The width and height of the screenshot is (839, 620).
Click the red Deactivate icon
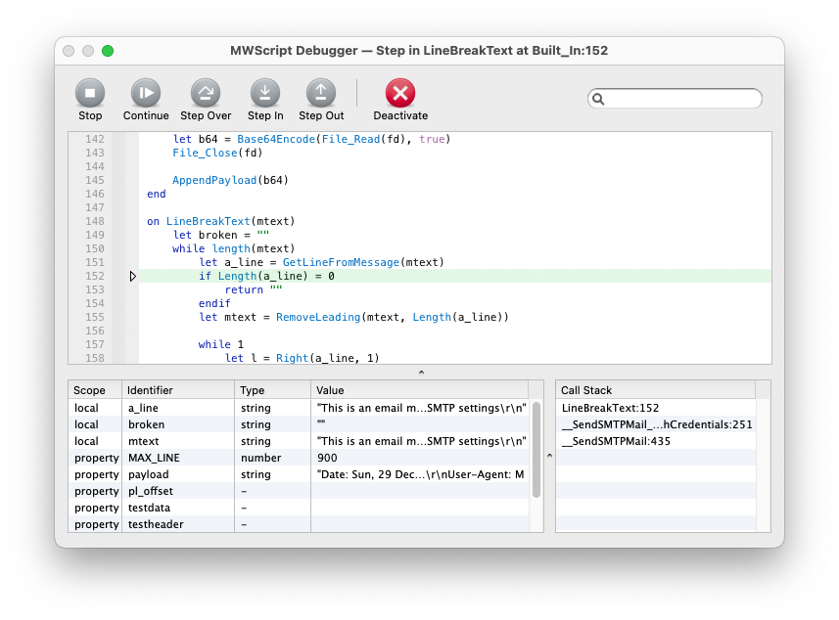point(400,94)
